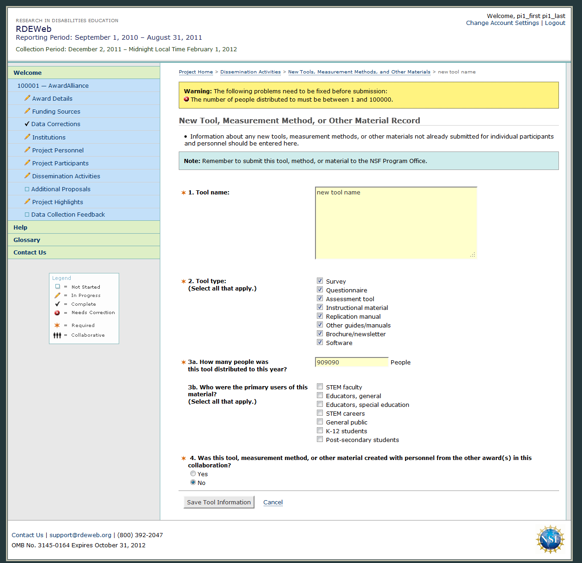Open Change Account Settings
582x563 pixels.
click(503, 23)
